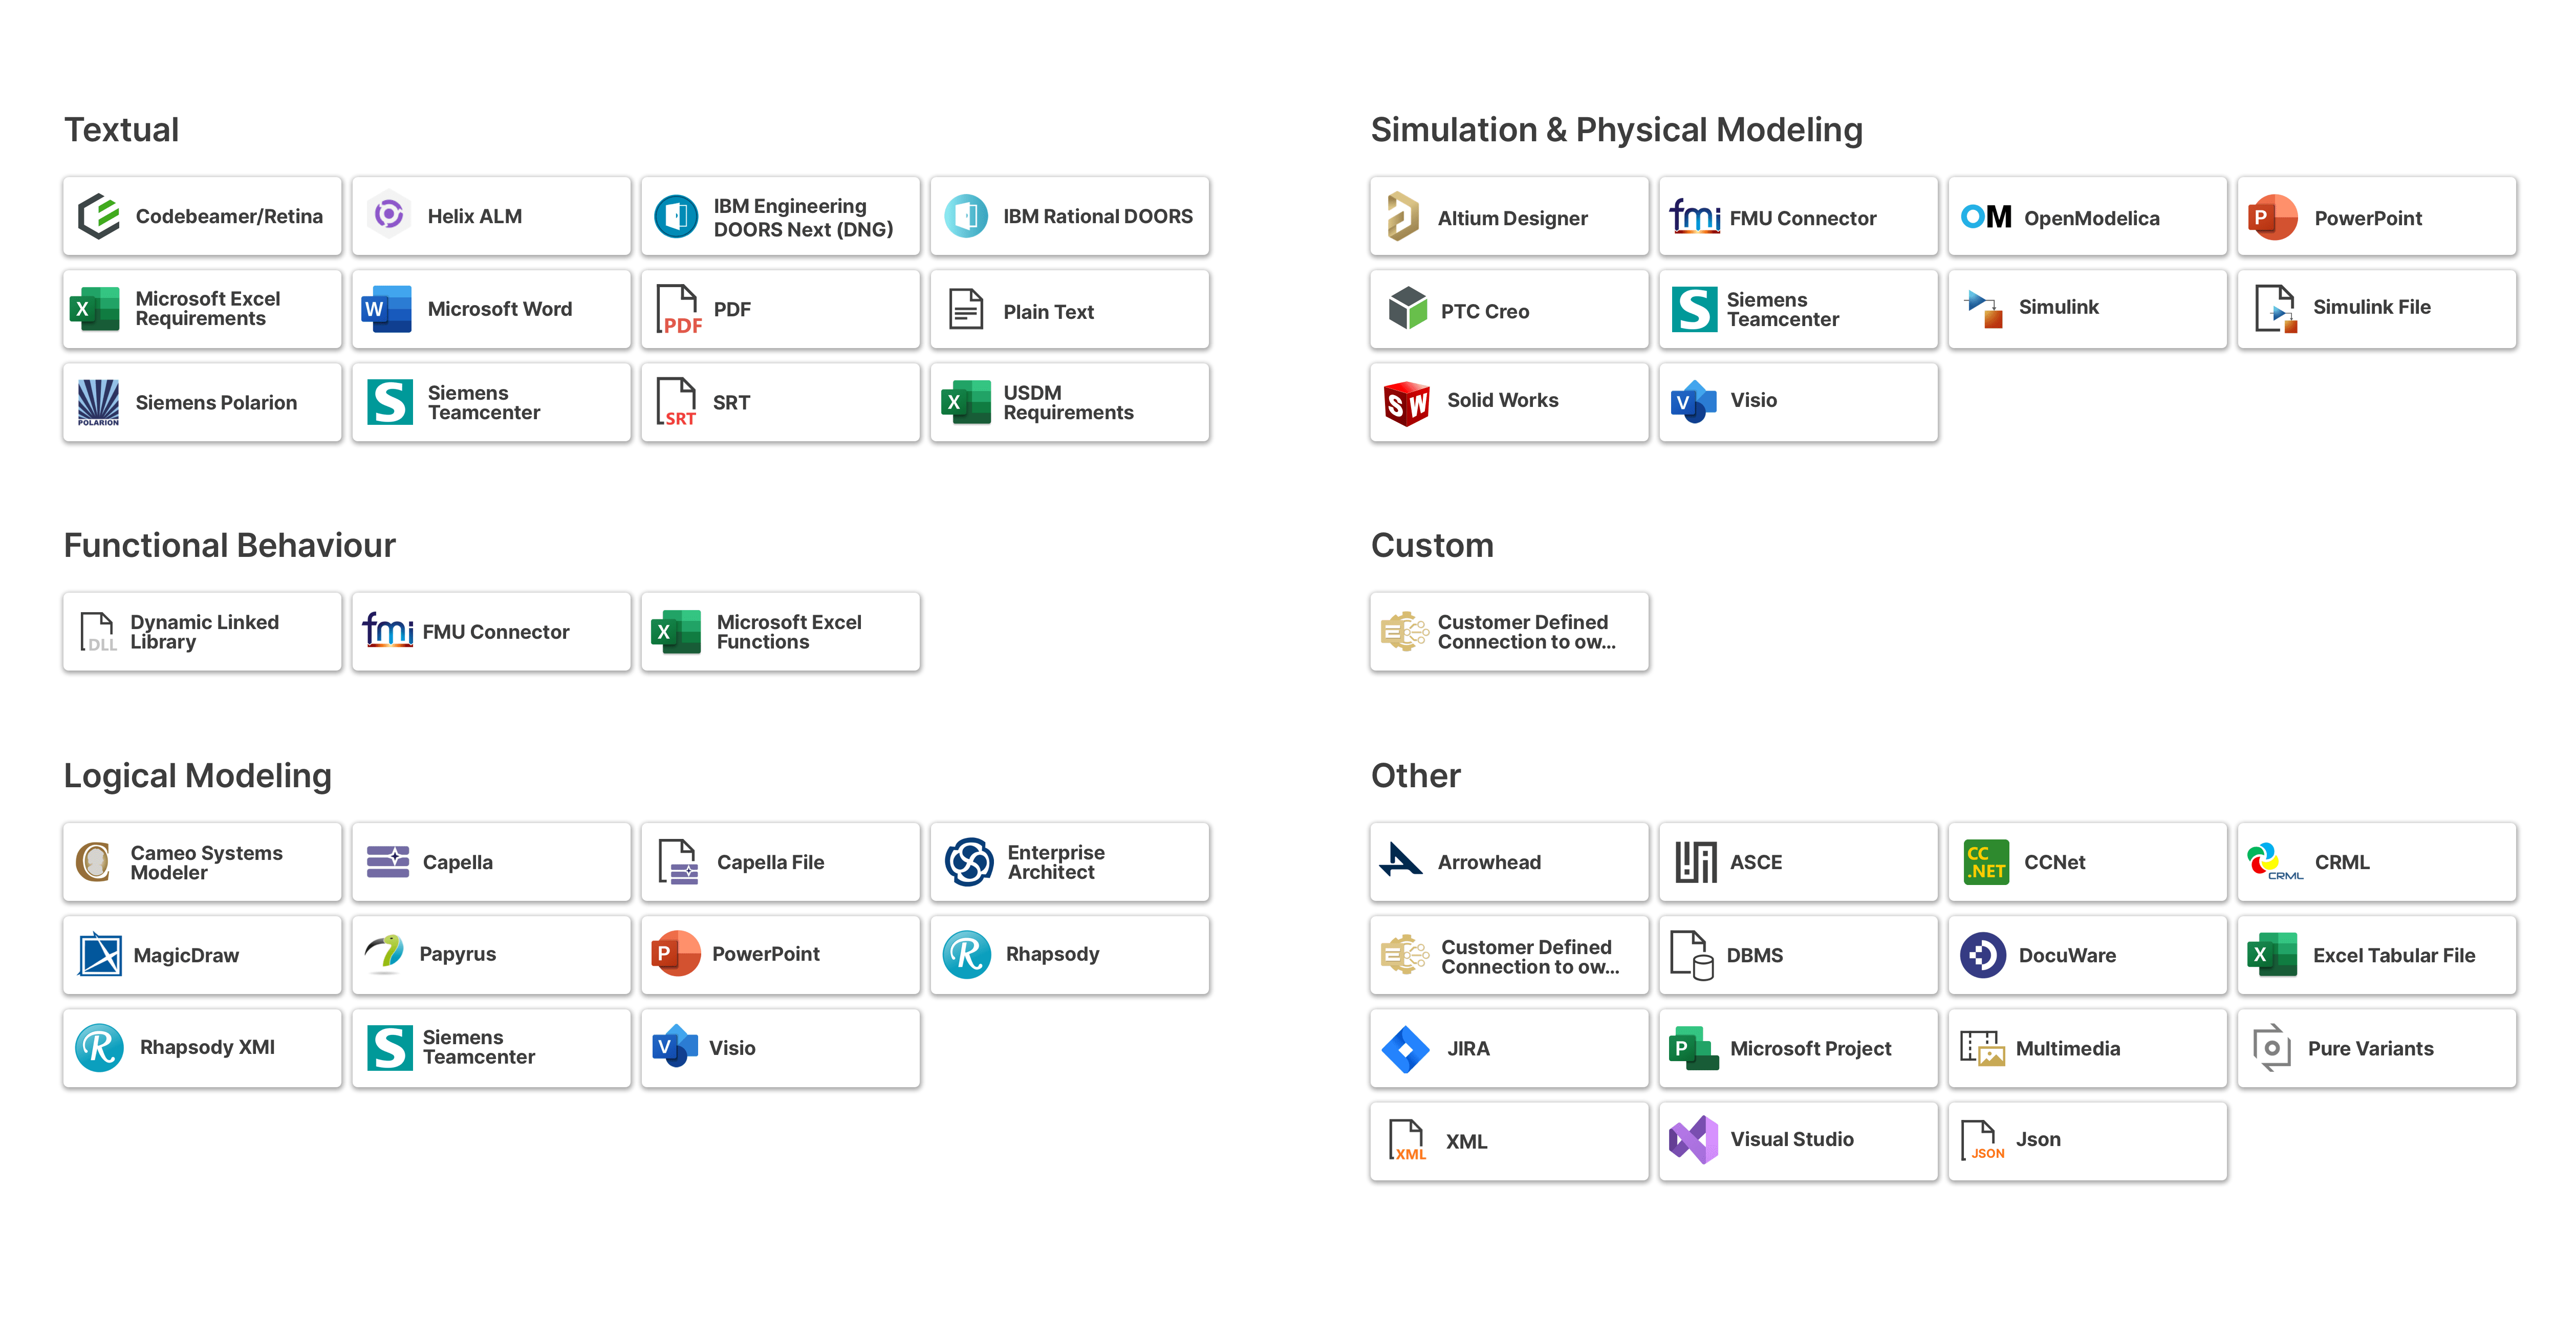Image resolution: width=2576 pixels, height=1317 pixels.
Task: Click the DocuWare circular icon
Action: coord(1983,954)
